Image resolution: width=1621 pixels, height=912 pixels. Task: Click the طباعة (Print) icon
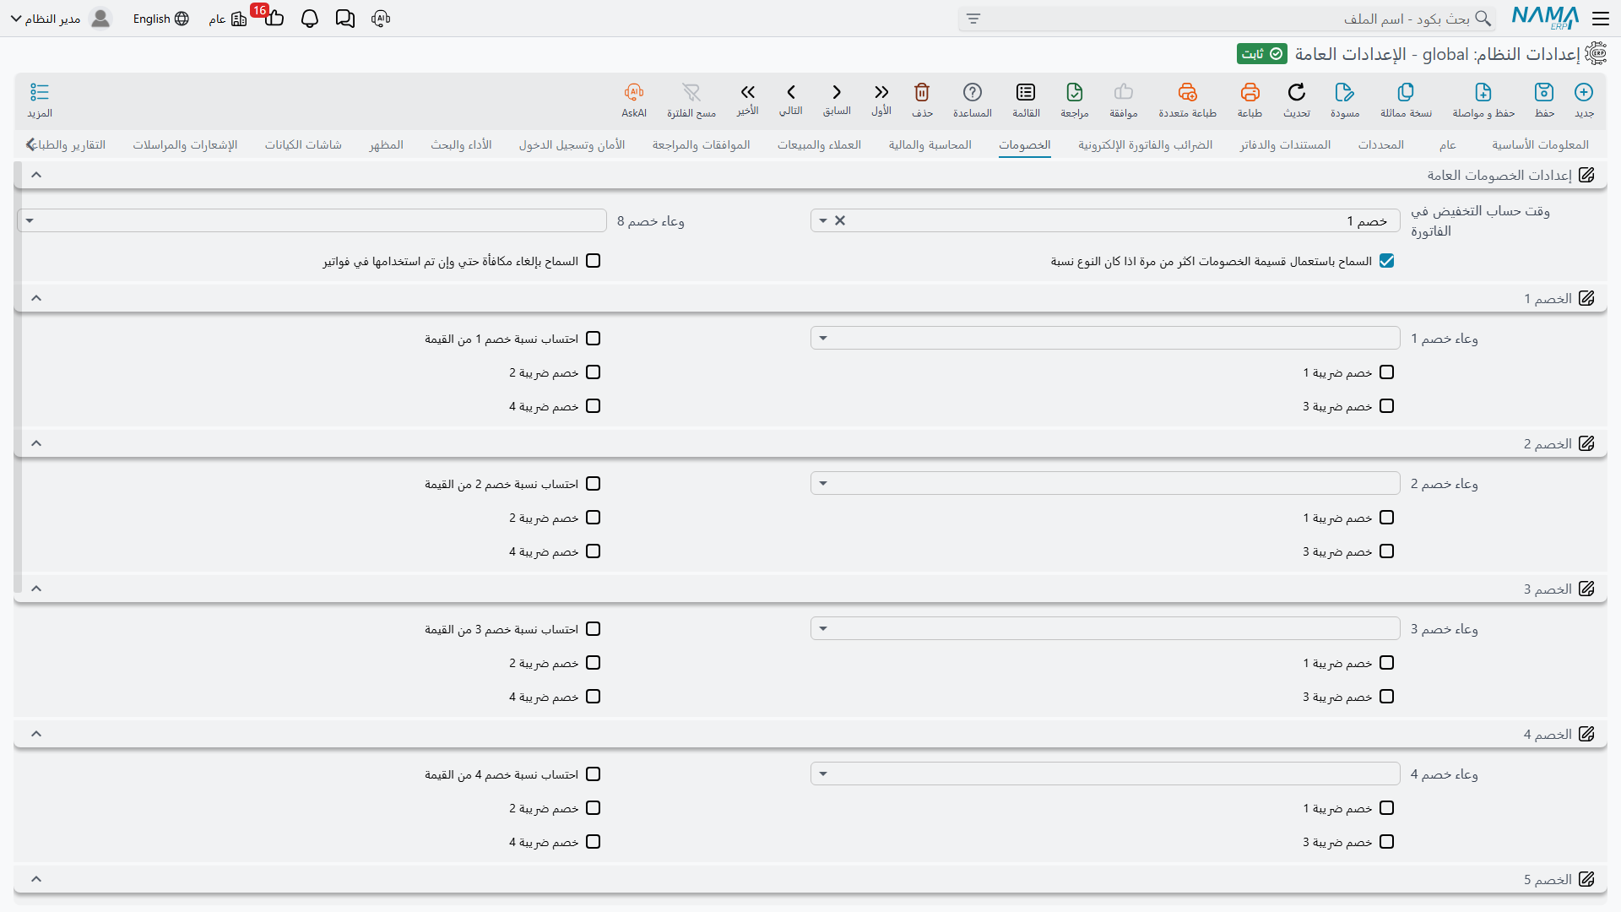1250,92
